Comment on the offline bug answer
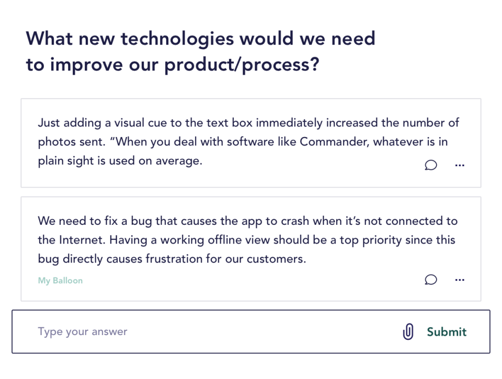This screenshot has width=502, height=379. tap(431, 280)
